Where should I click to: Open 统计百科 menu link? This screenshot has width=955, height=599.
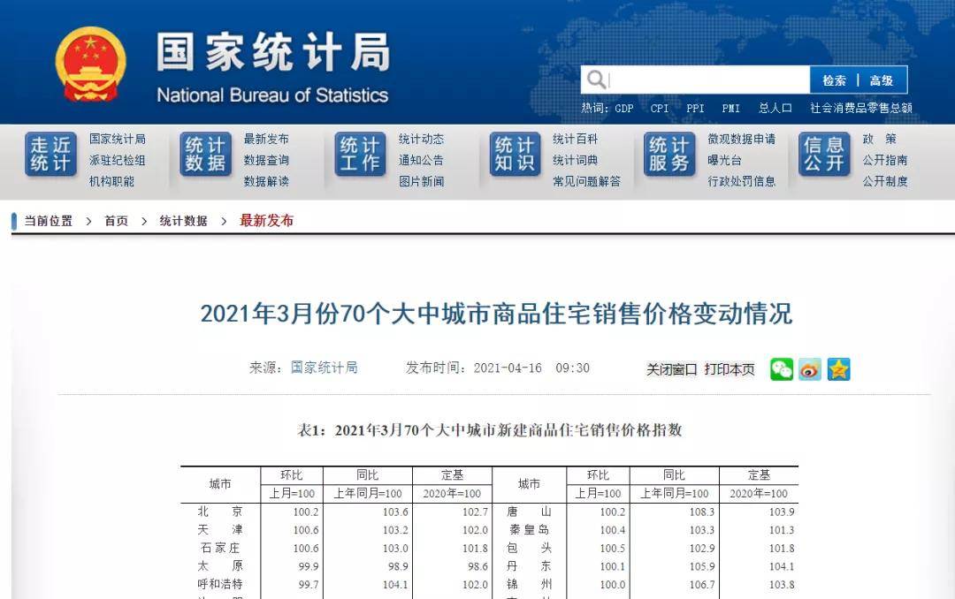576,139
